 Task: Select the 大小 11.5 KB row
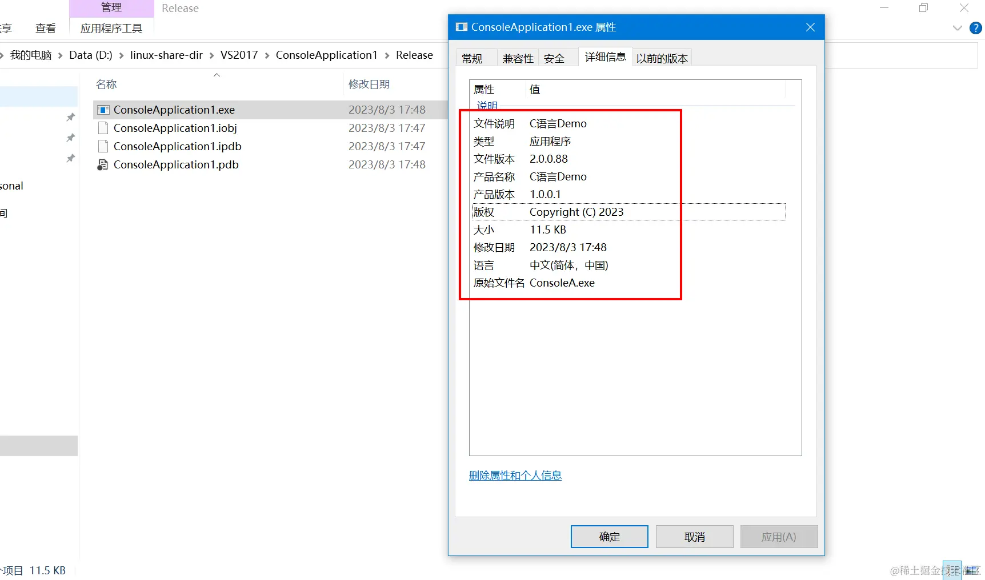(x=629, y=229)
